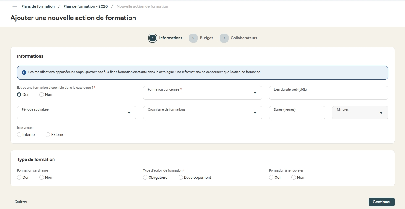
Task: Click step 1 Informations circle
Action: [x=153, y=38]
